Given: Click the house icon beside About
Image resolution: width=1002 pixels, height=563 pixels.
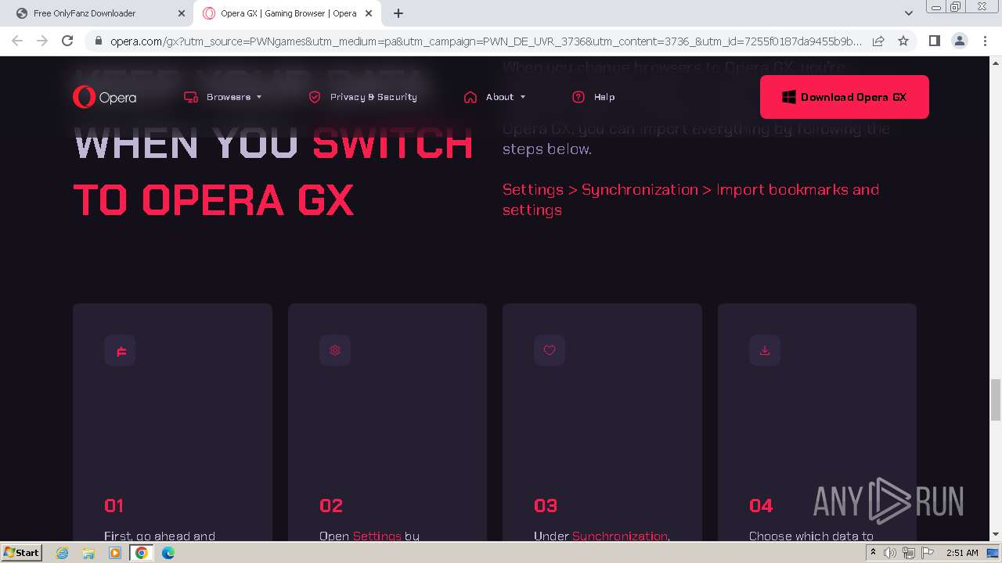Looking at the screenshot, I should point(470,97).
